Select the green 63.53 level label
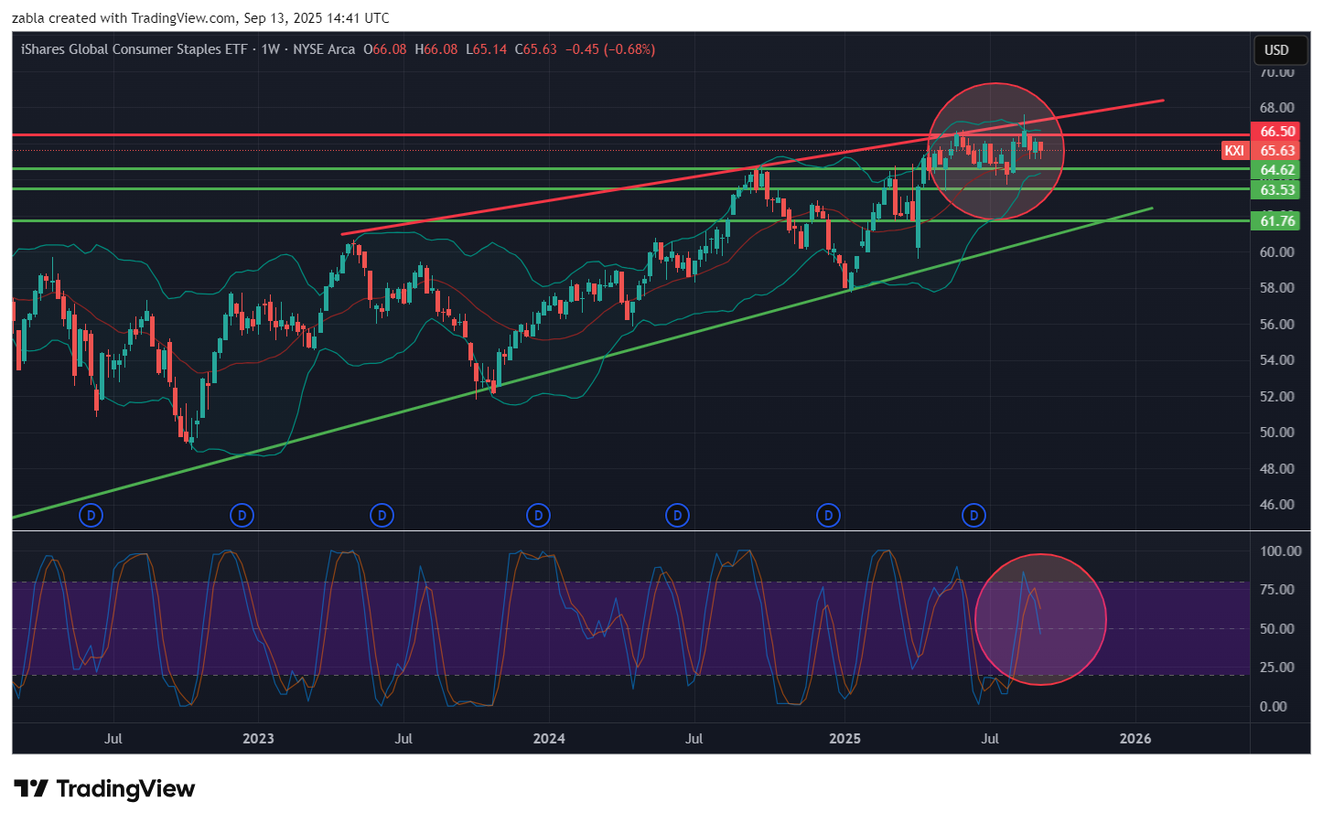Viewport: 1323px width, 823px height. click(x=1277, y=190)
